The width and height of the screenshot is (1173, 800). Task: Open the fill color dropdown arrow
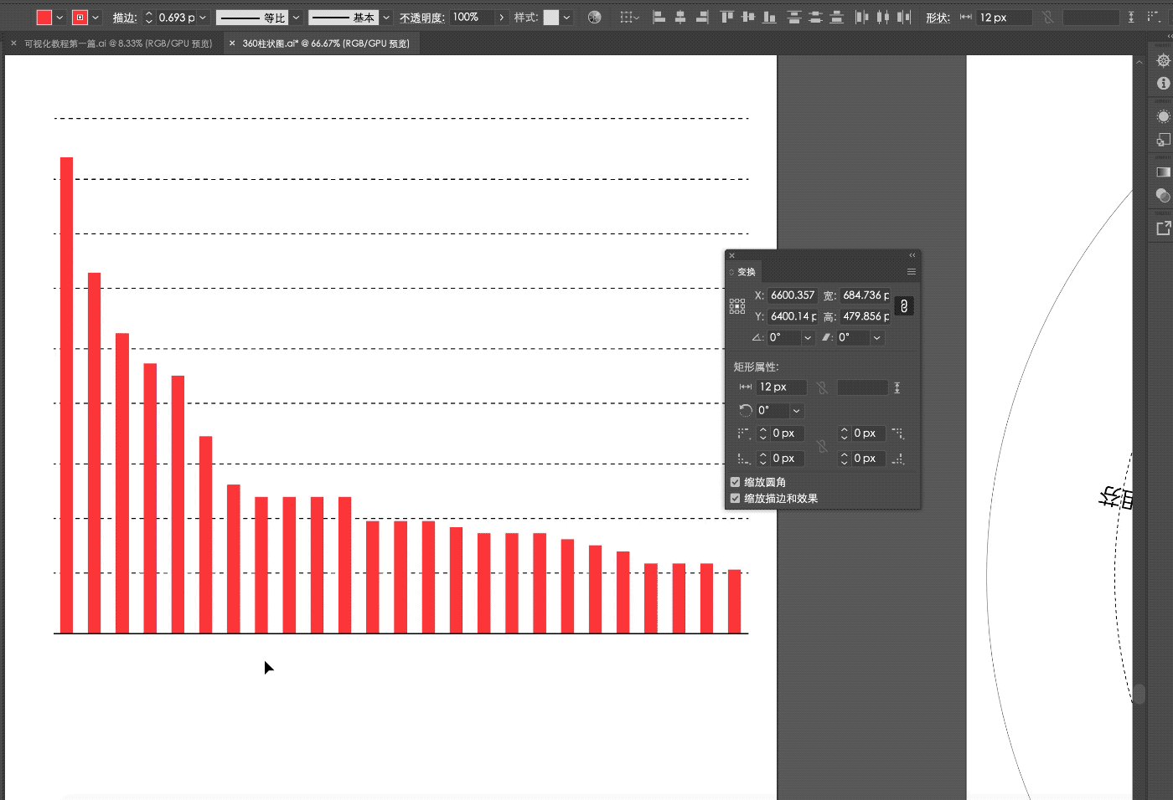[59, 18]
